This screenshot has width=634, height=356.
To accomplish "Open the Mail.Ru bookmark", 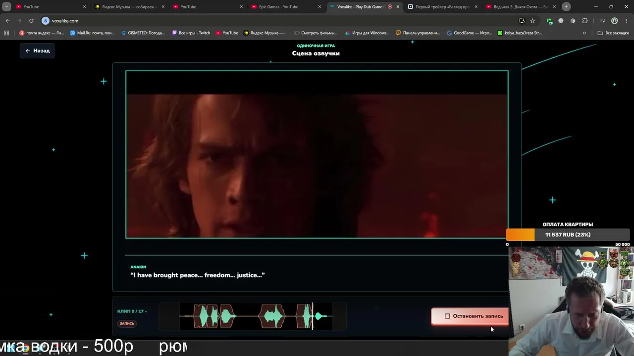I will pos(93,33).
